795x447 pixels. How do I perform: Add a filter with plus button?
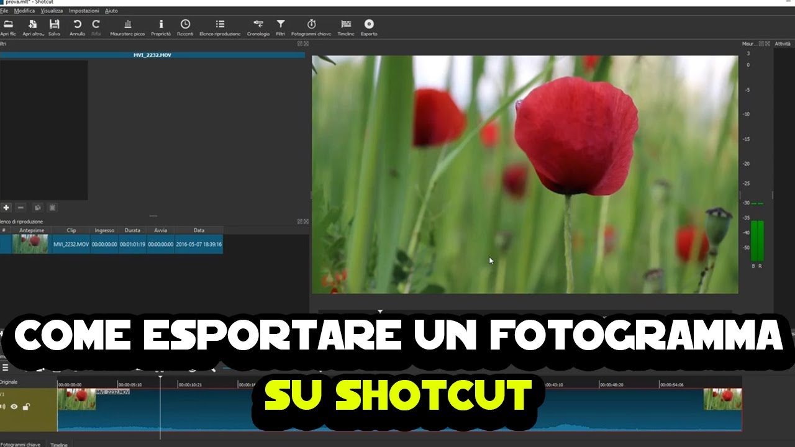6,207
